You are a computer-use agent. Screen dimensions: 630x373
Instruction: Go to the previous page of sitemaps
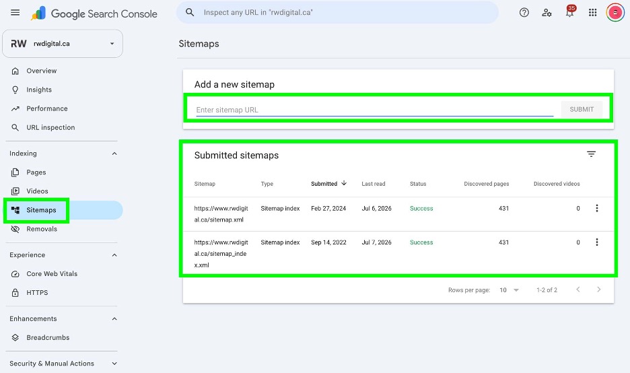pos(577,290)
